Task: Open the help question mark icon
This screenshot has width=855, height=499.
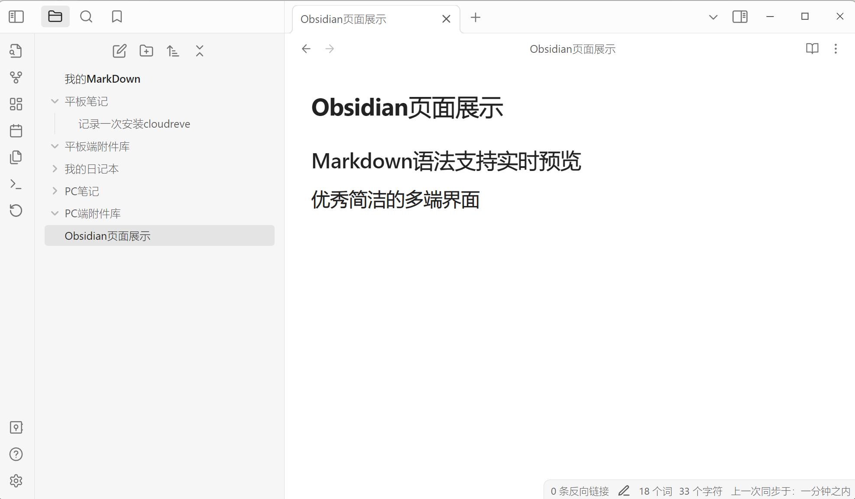Action: click(16, 454)
